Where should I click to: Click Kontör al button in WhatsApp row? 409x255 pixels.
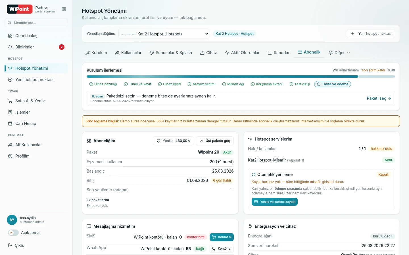(222, 249)
